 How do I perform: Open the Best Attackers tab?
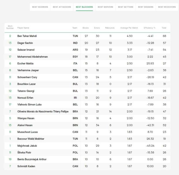pyautogui.click(x=62, y=7)
